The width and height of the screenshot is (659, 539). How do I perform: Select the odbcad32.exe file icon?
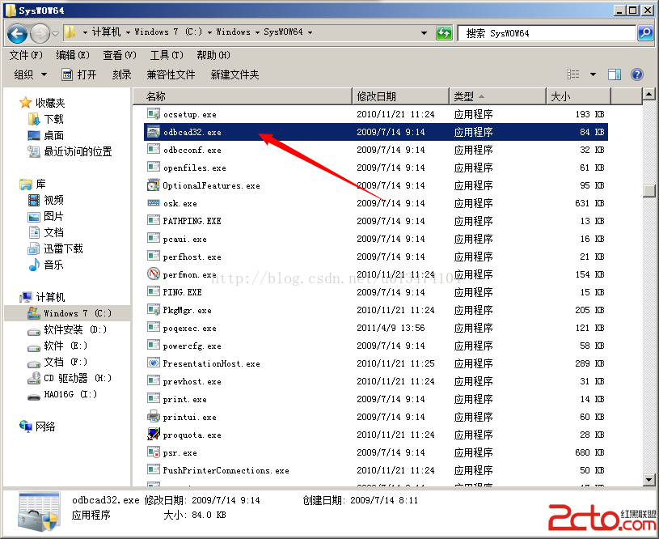(x=154, y=132)
